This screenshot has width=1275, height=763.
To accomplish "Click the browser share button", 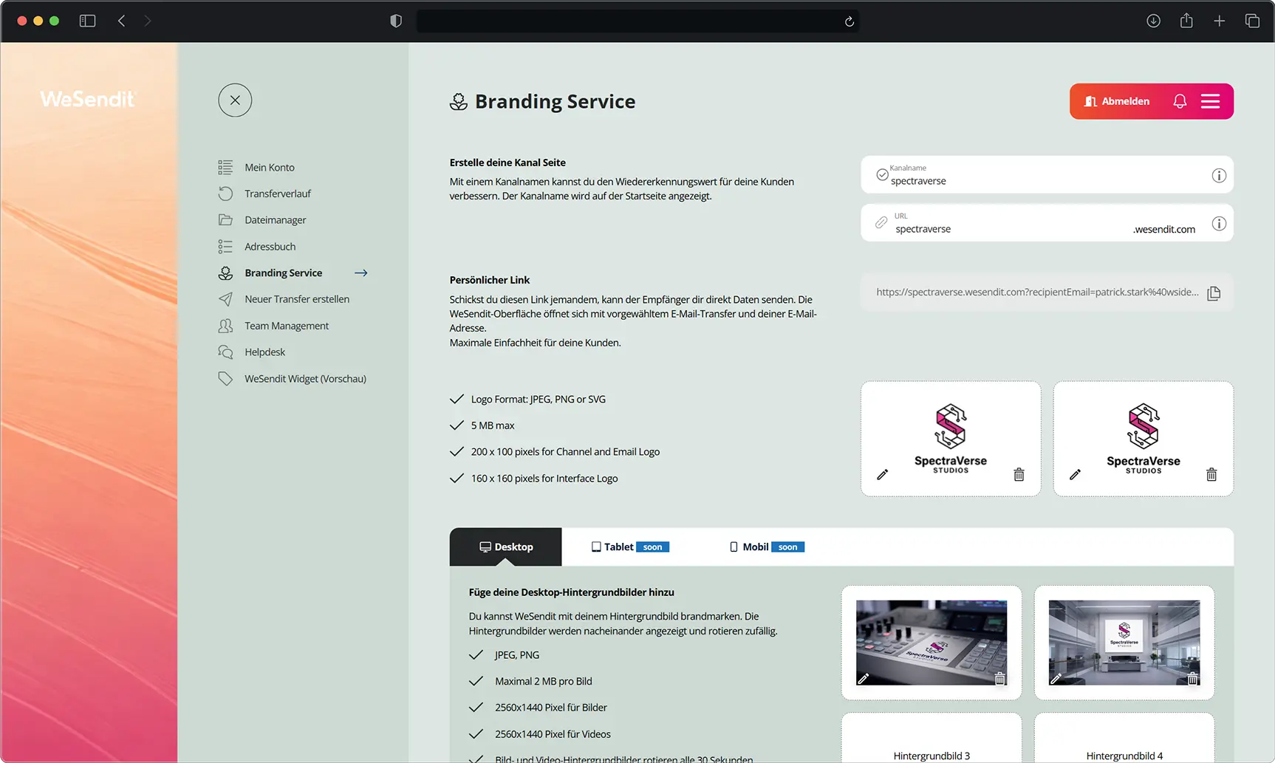I will tap(1186, 21).
